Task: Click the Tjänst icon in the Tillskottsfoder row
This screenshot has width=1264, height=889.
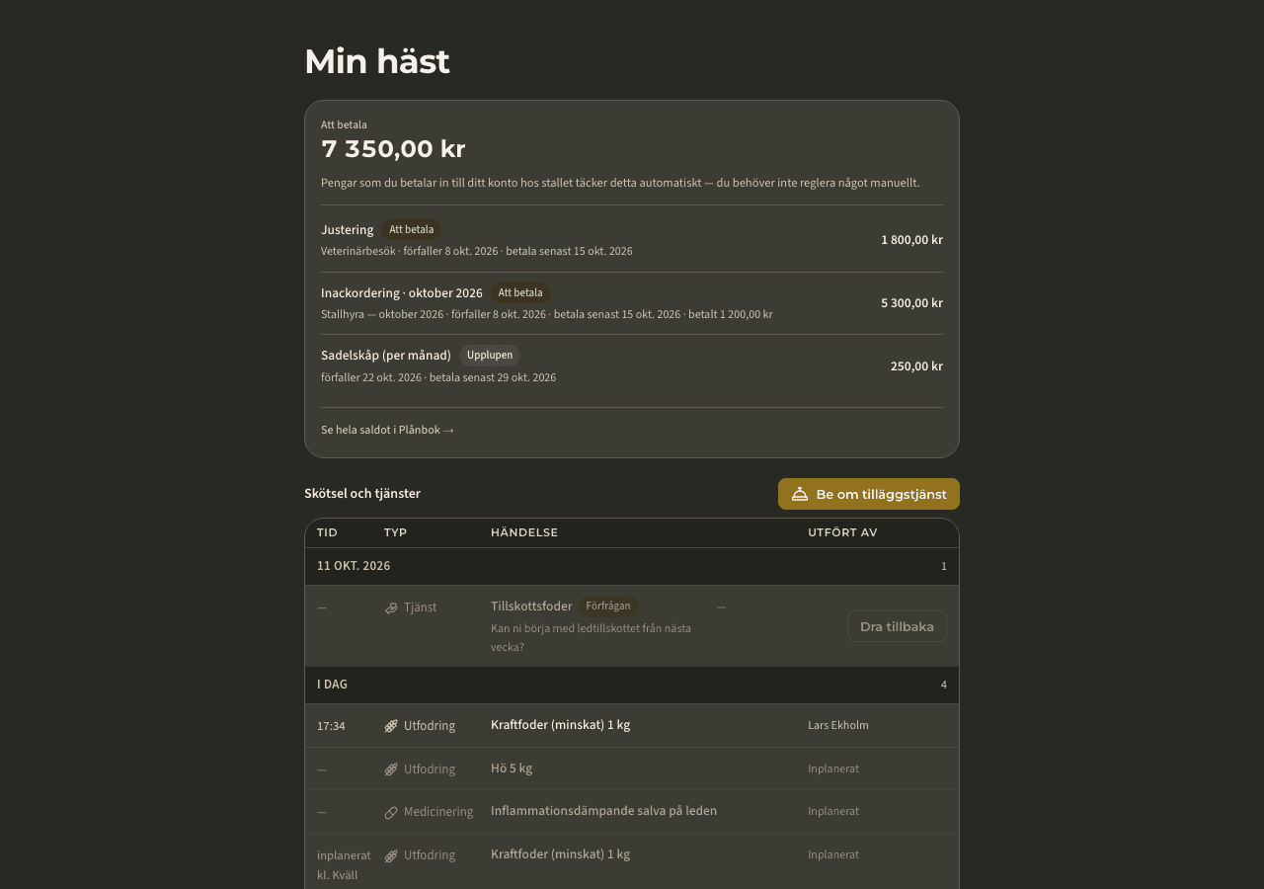Action: point(391,607)
